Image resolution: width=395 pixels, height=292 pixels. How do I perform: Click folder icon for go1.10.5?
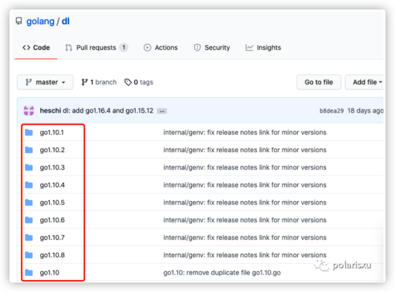click(x=29, y=203)
